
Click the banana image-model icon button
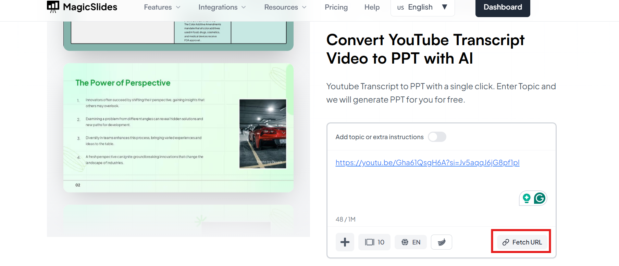click(x=442, y=242)
